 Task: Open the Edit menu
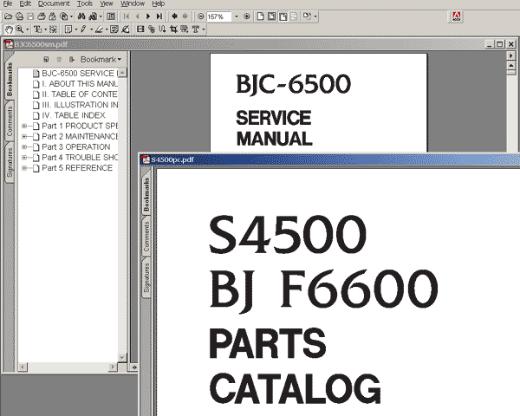coord(25,3)
